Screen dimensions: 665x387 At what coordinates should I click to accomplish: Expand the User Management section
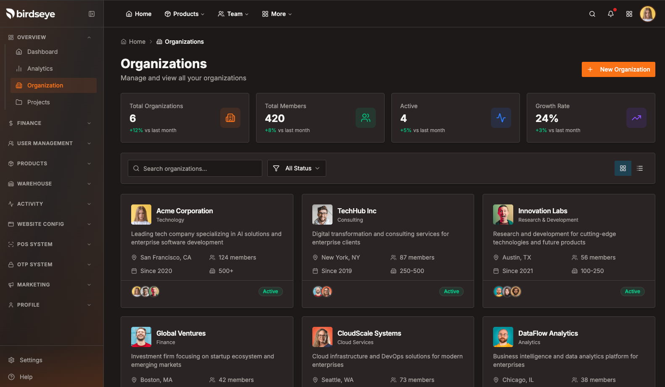(x=50, y=143)
